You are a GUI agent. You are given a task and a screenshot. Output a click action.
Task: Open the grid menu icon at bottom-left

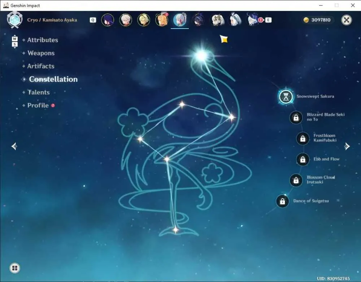coord(15,268)
